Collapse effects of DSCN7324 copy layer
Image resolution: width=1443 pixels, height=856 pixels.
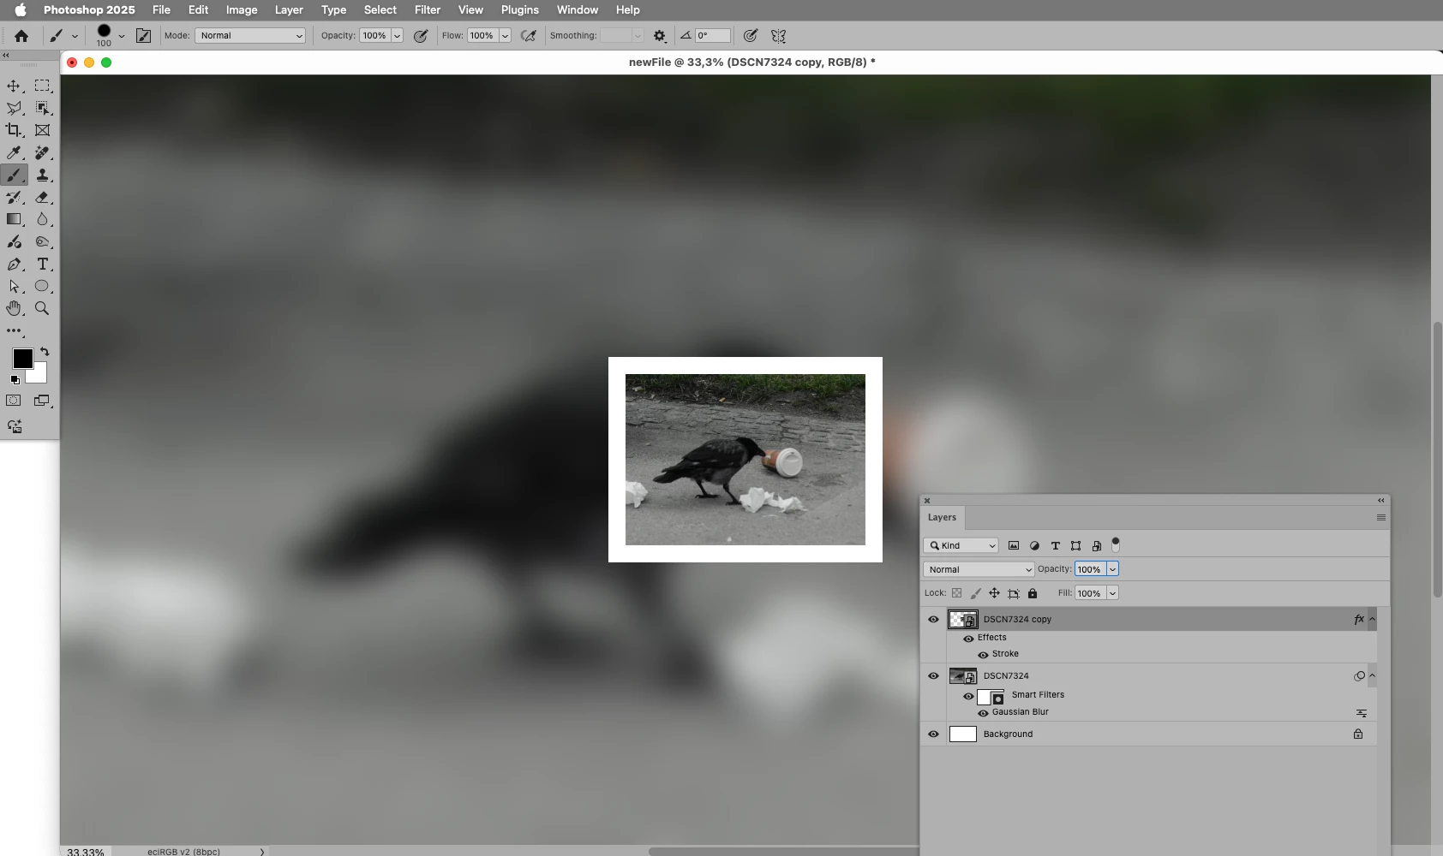tap(1372, 619)
